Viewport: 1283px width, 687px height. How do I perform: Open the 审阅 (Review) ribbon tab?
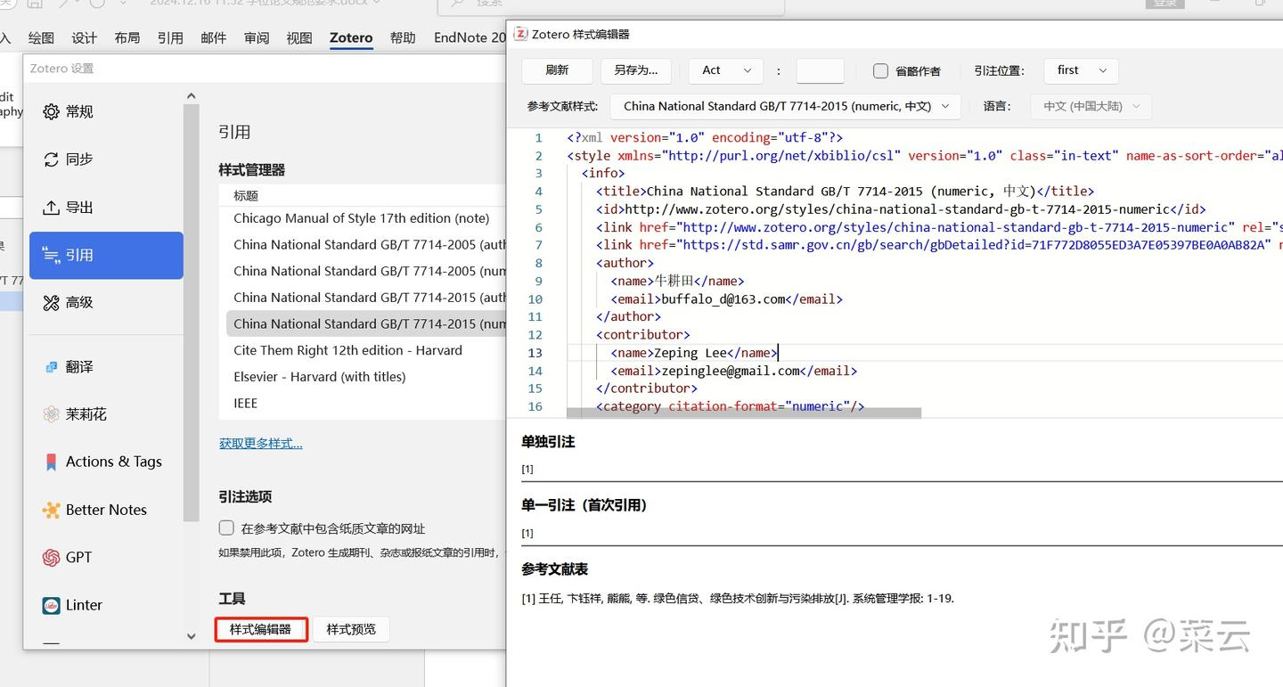(x=257, y=37)
